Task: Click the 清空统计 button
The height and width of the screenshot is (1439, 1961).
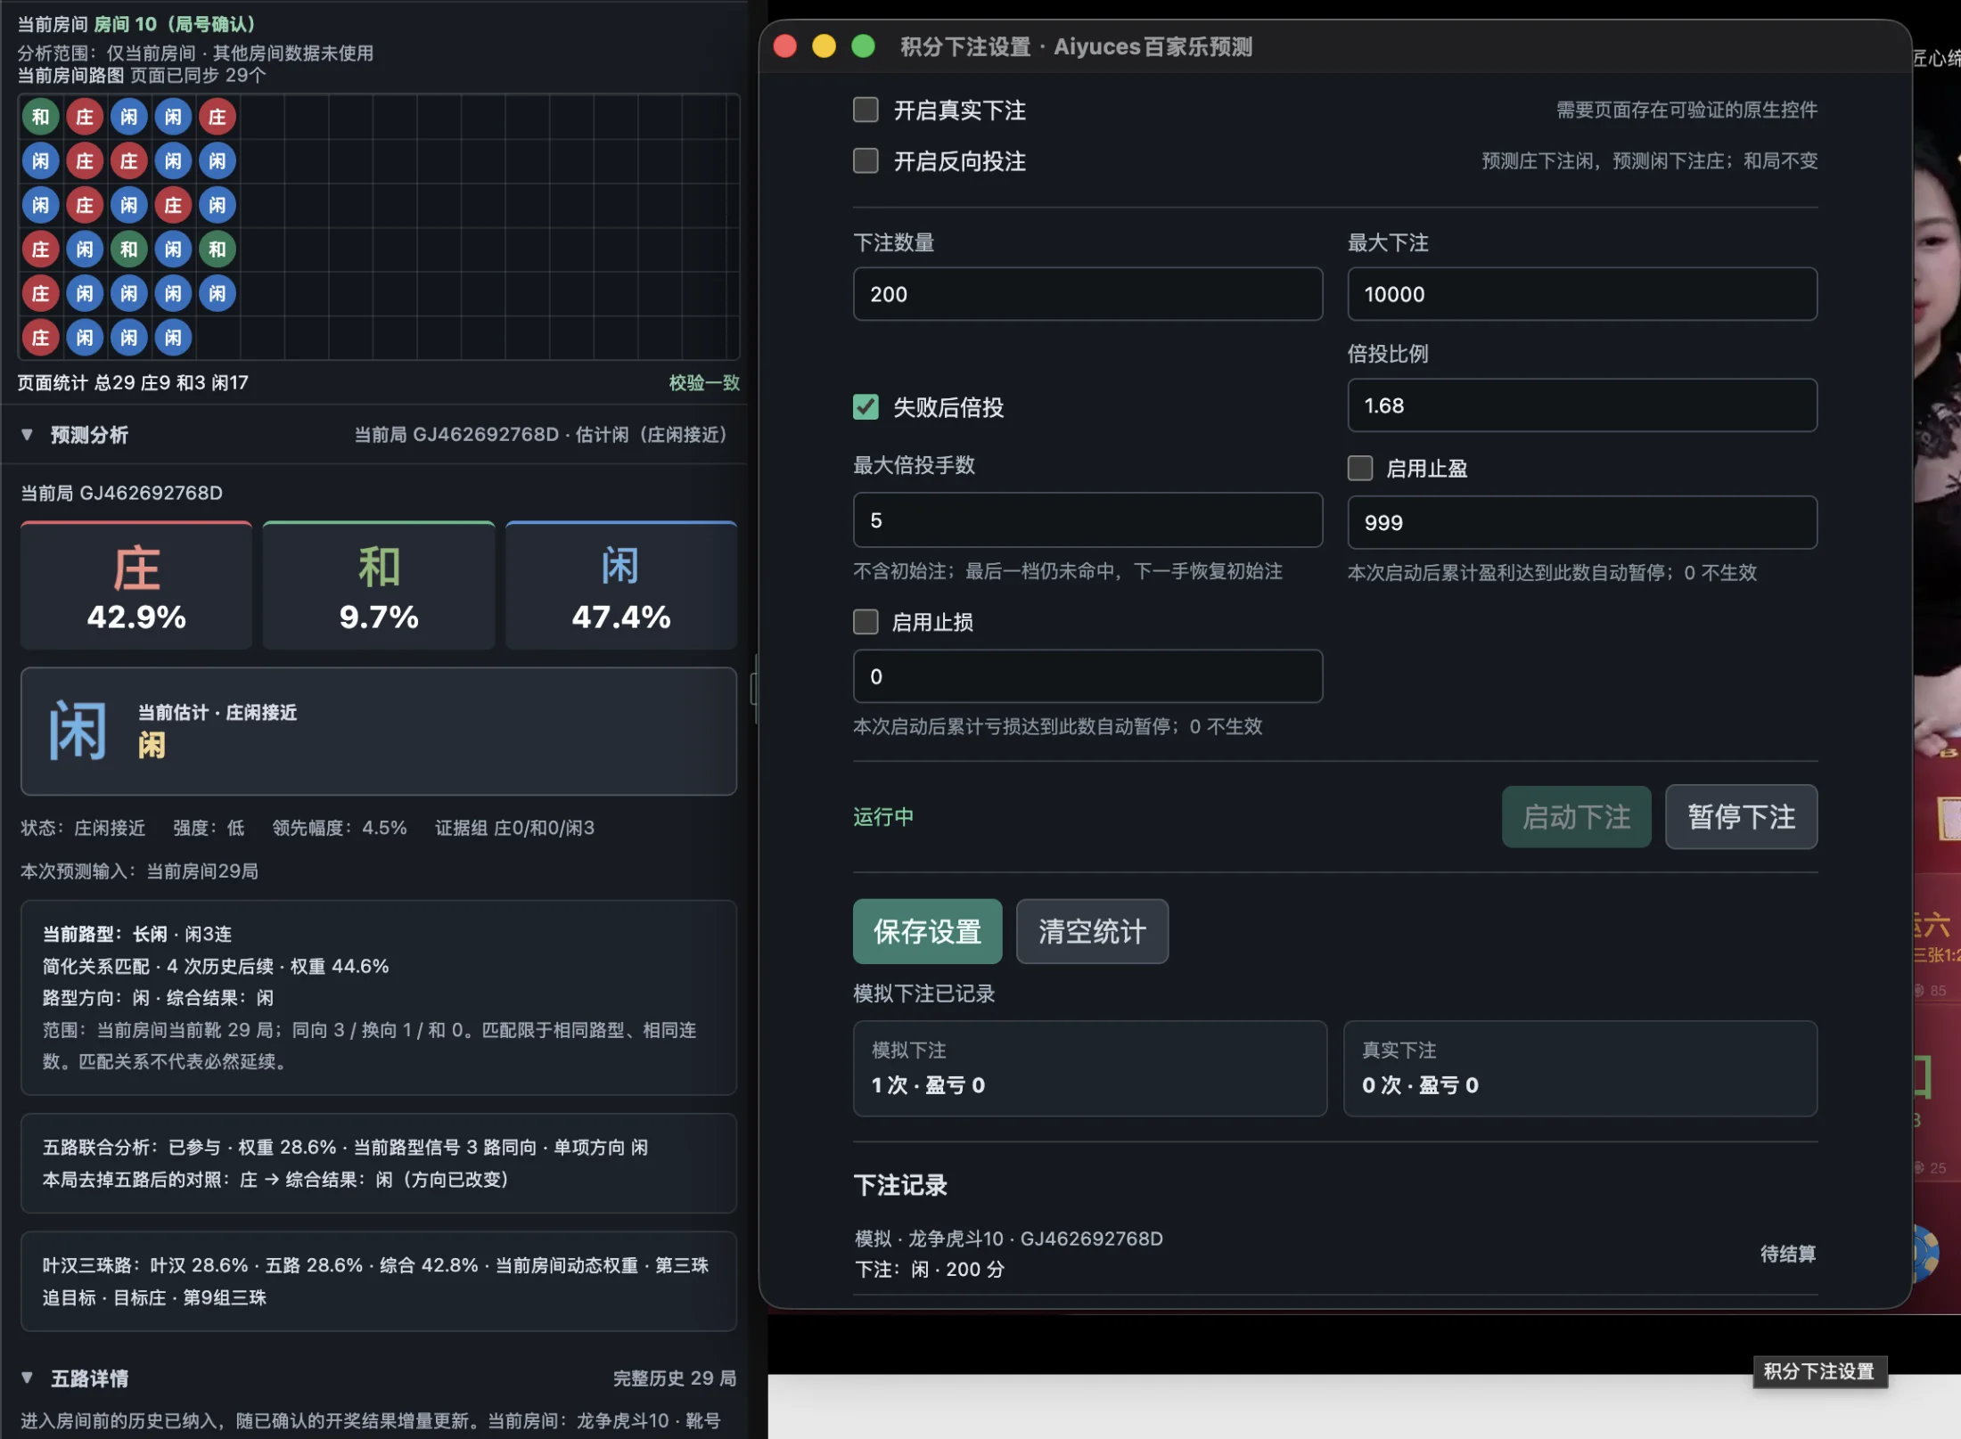Action: tap(1092, 931)
